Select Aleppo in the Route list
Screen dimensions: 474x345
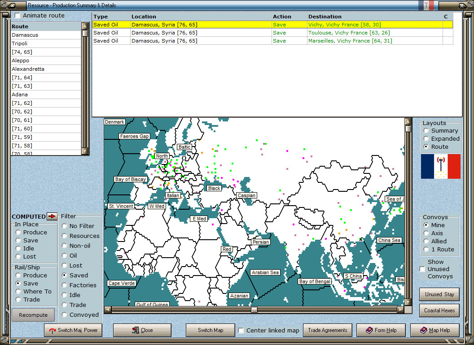46,60
